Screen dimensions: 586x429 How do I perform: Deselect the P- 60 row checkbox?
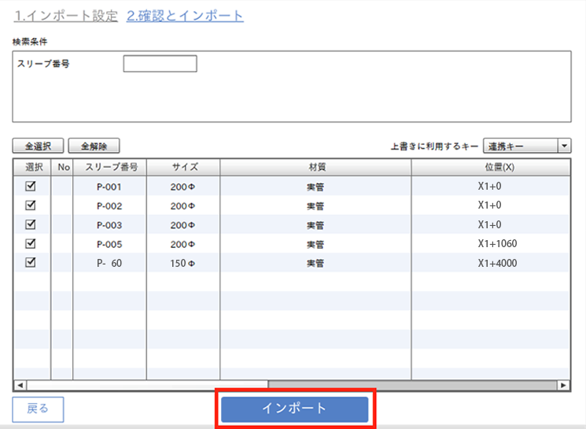[x=31, y=262]
